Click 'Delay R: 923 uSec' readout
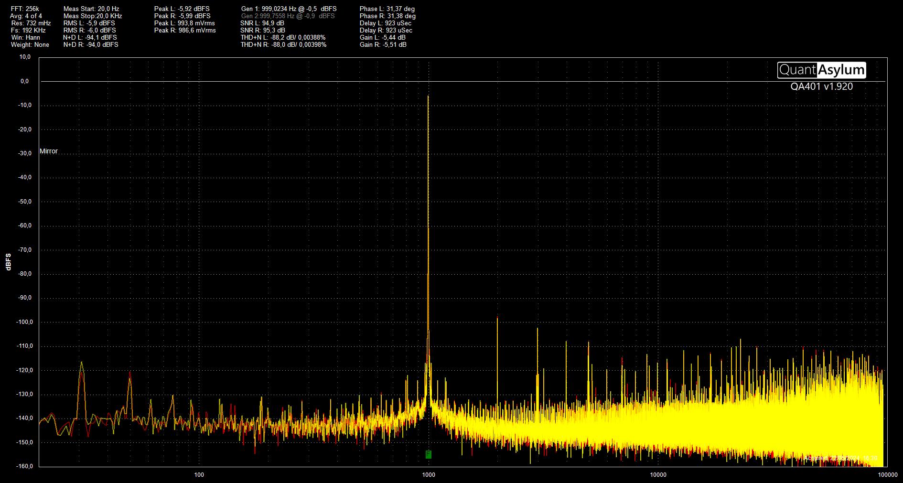 click(386, 30)
